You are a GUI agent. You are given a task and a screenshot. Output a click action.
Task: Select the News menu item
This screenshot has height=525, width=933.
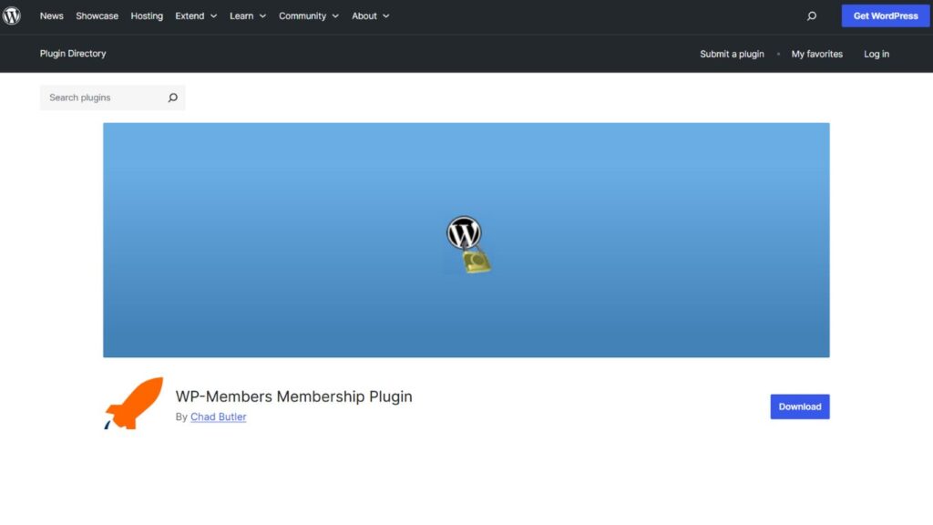point(51,15)
